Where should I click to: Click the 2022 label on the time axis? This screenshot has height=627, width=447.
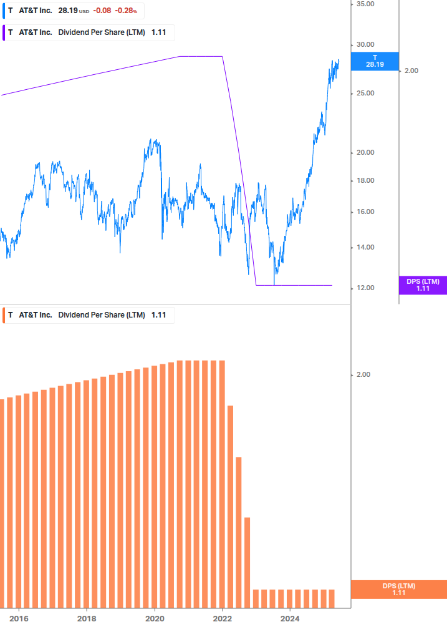[222, 619]
